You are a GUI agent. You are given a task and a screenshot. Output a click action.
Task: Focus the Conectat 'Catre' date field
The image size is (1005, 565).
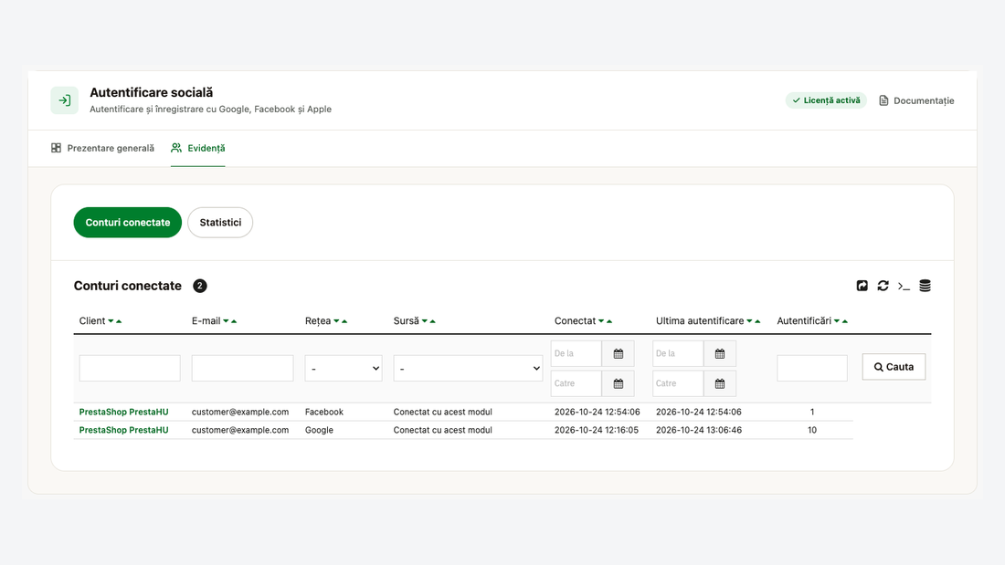[x=577, y=383]
